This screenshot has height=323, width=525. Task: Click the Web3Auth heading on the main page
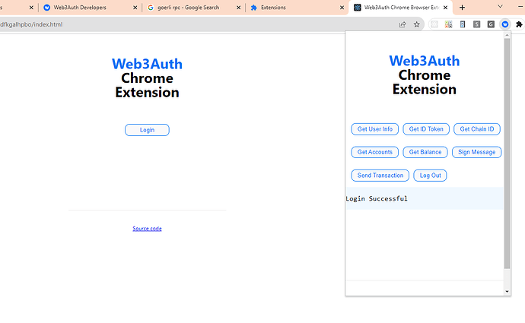coord(147,64)
